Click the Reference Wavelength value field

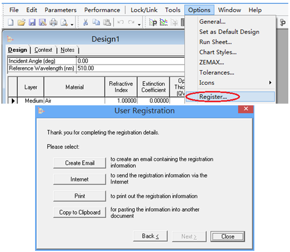point(131,68)
